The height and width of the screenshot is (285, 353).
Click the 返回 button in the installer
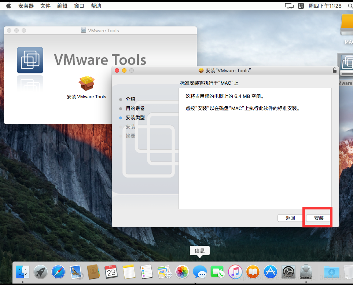coord(290,218)
